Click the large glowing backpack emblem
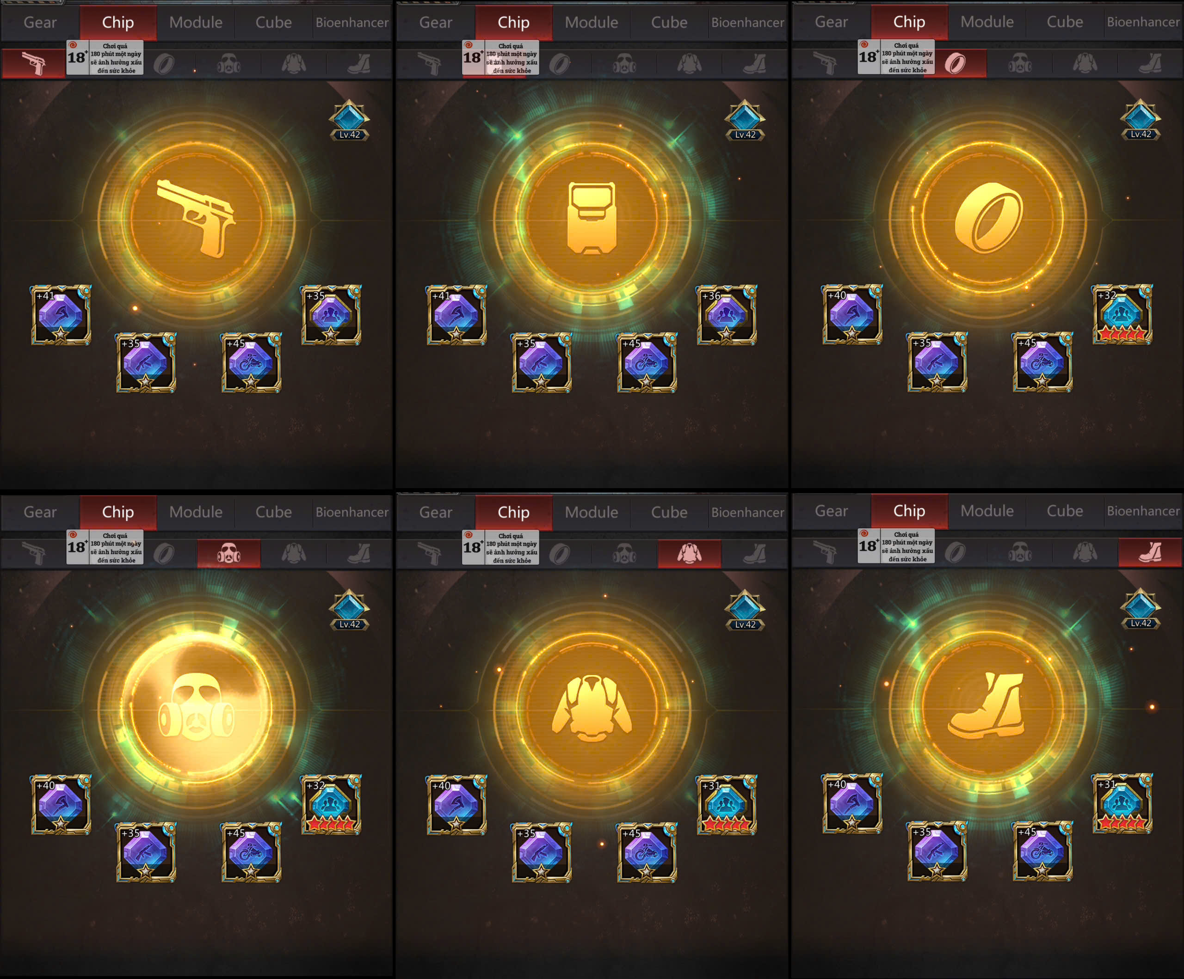This screenshot has width=1184, height=979. (x=592, y=218)
